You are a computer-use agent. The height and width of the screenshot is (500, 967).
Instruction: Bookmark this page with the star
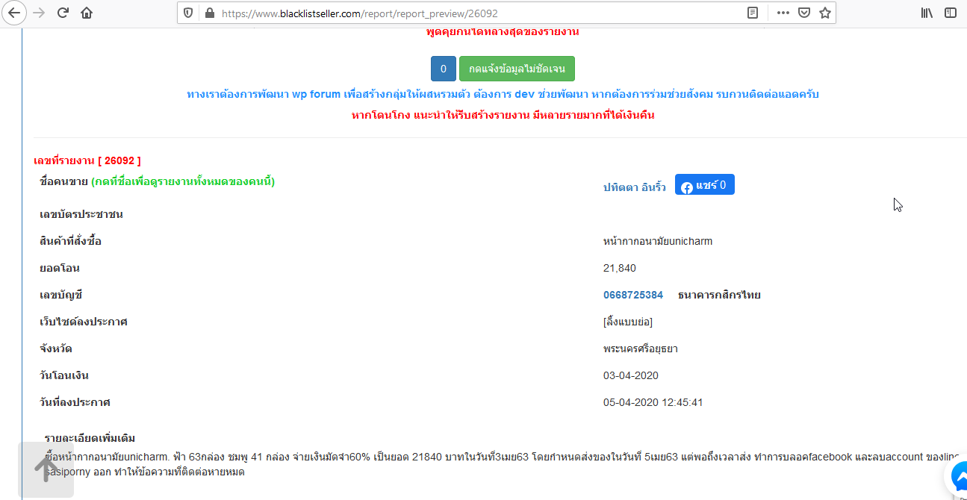(x=825, y=13)
